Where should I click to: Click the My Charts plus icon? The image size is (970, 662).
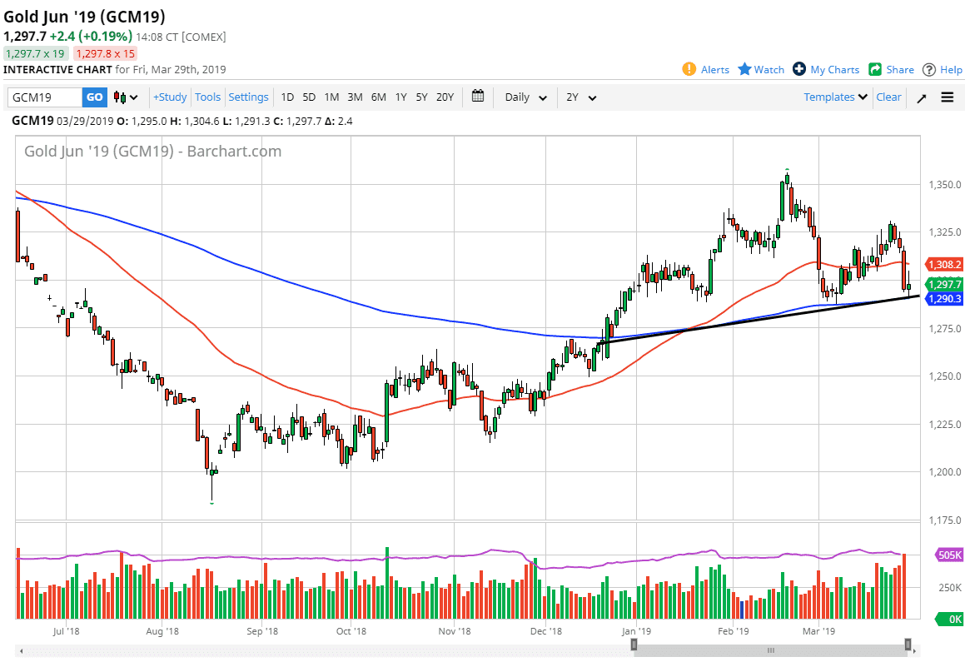coord(799,69)
